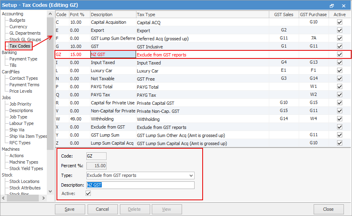Open the Type dropdown list
The height and width of the screenshot is (216, 352).
click(x=191, y=175)
